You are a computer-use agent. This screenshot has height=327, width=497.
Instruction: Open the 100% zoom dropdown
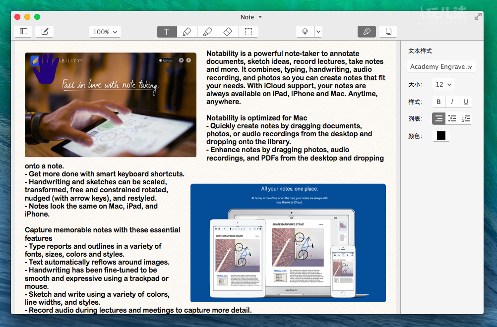click(x=105, y=32)
